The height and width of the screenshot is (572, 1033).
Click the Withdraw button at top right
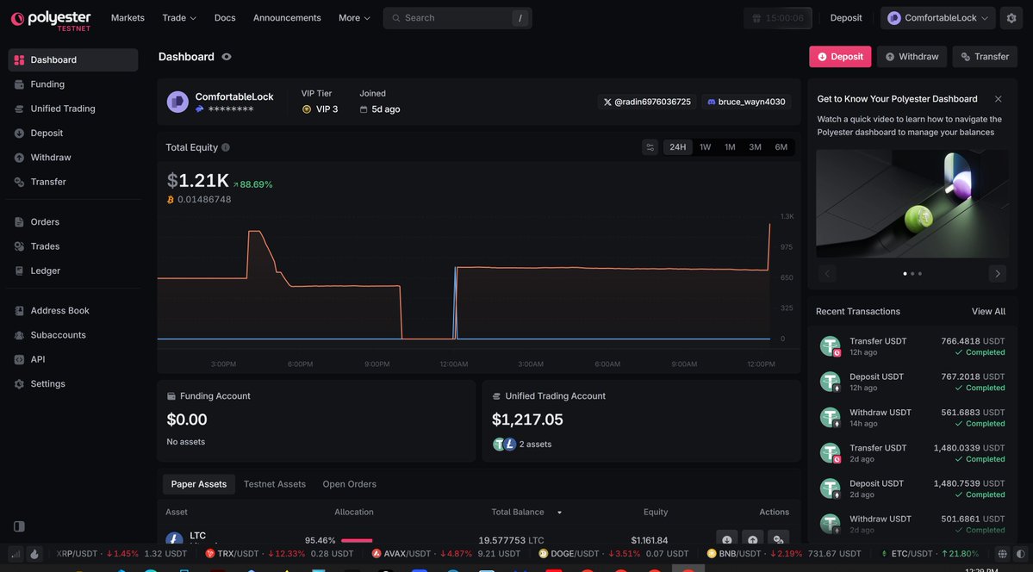click(x=912, y=57)
